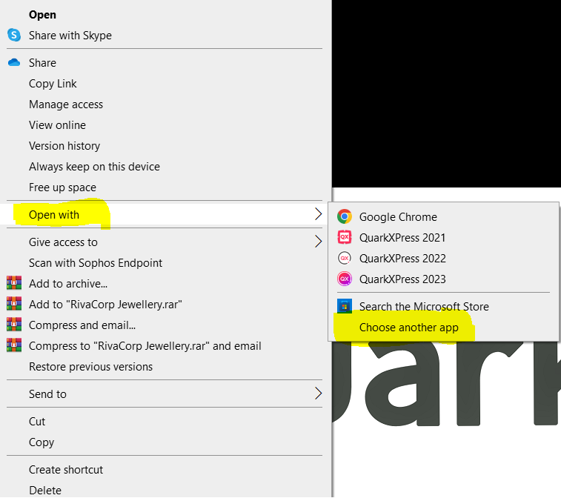561x498 pixels.
Task: Choose Delete from the context menu
Action: (x=165, y=489)
